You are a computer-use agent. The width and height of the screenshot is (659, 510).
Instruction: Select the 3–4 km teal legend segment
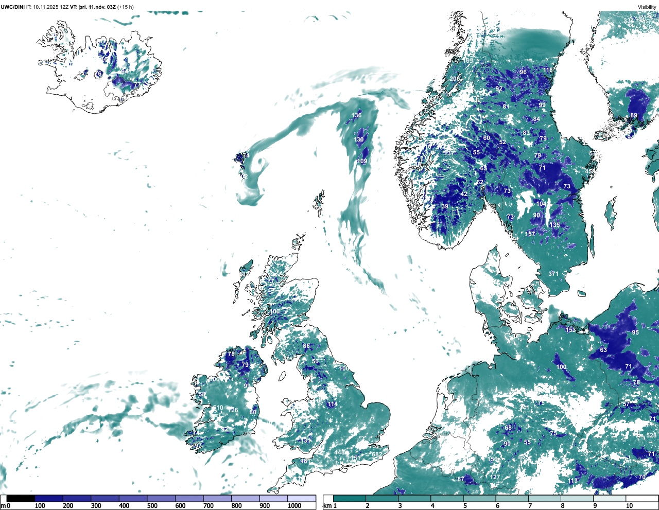tap(414, 498)
